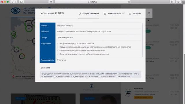Click the eye logo of the site
Image resolution: width=185 pixels, height=104 pixels.
pos(15,10)
